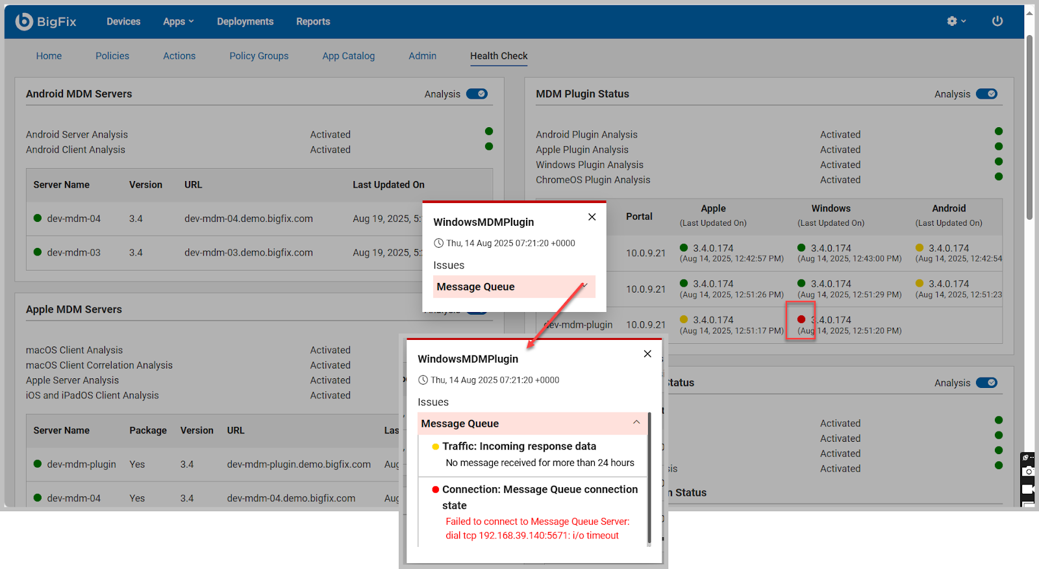This screenshot has width=1039, height=569.
Task: Click the red 'Failed to connect to Message Queue Server' error
Action: point(538,529)
